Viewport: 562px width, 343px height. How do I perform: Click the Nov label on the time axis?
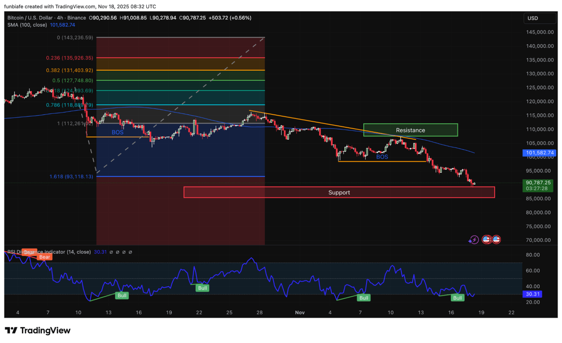(300, 313)
